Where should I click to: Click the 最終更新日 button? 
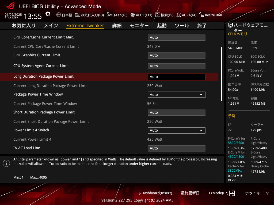[x=190, y=193]
